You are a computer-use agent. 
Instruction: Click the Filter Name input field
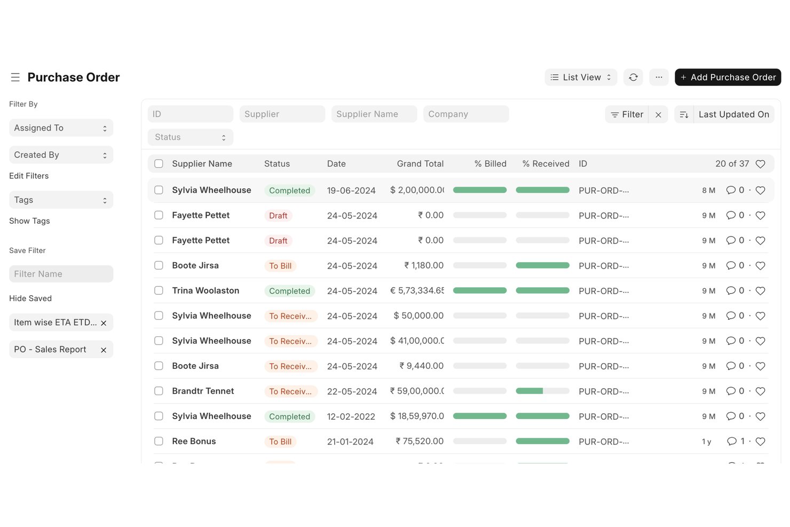pos(61,274)
